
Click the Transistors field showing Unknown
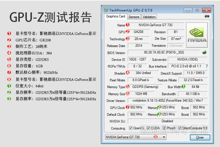tap(176, 46)
